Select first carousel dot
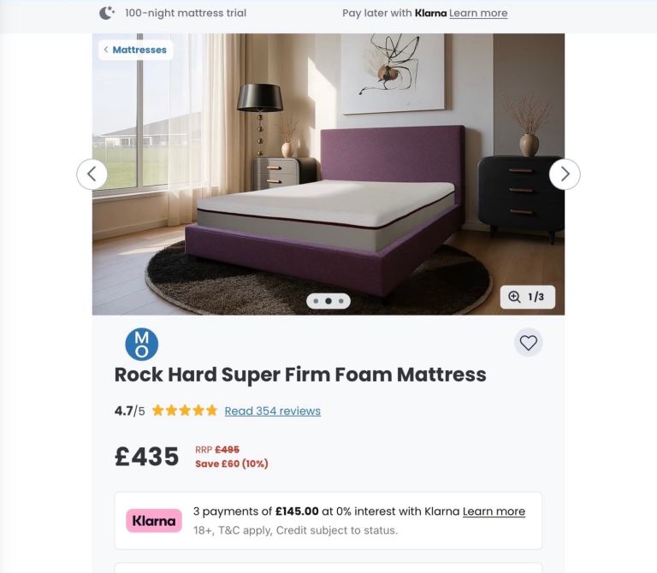 point(316,301)
